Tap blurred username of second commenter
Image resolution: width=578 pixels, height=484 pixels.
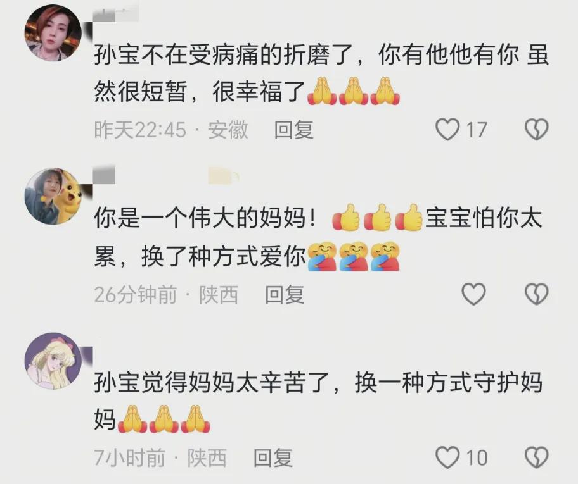click(103, 175)
